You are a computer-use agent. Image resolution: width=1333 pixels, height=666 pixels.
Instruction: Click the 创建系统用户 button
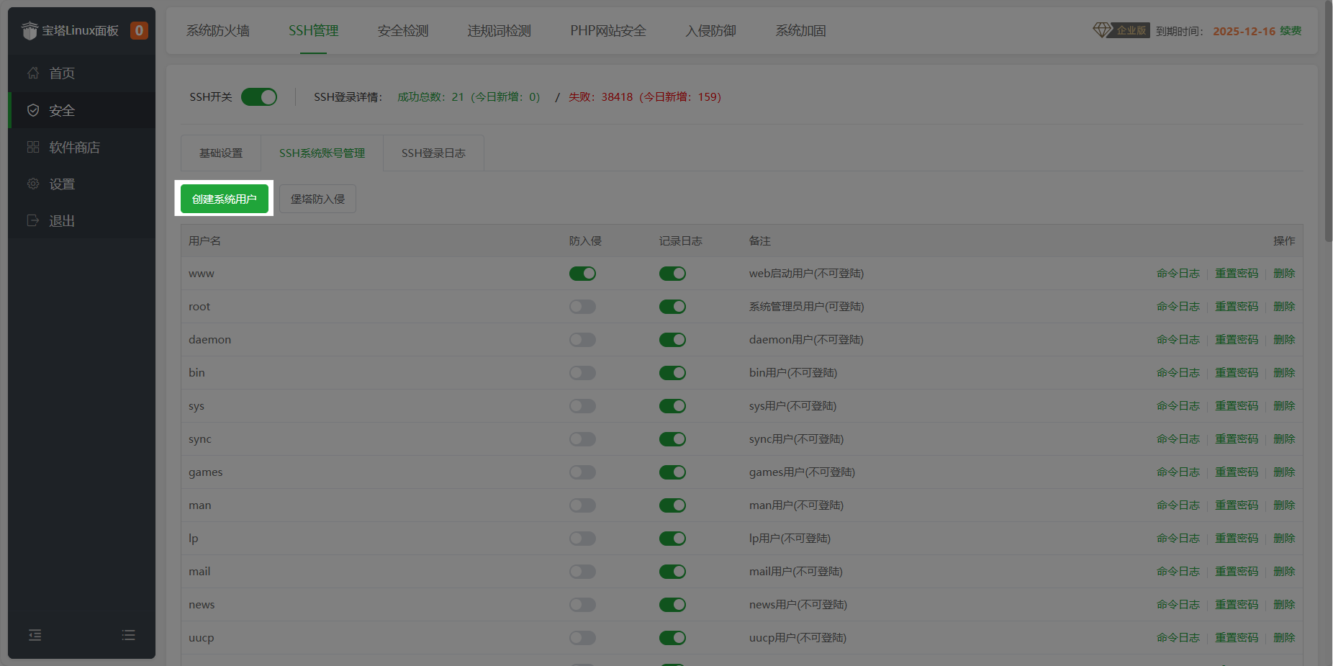(x=224, y=199)
